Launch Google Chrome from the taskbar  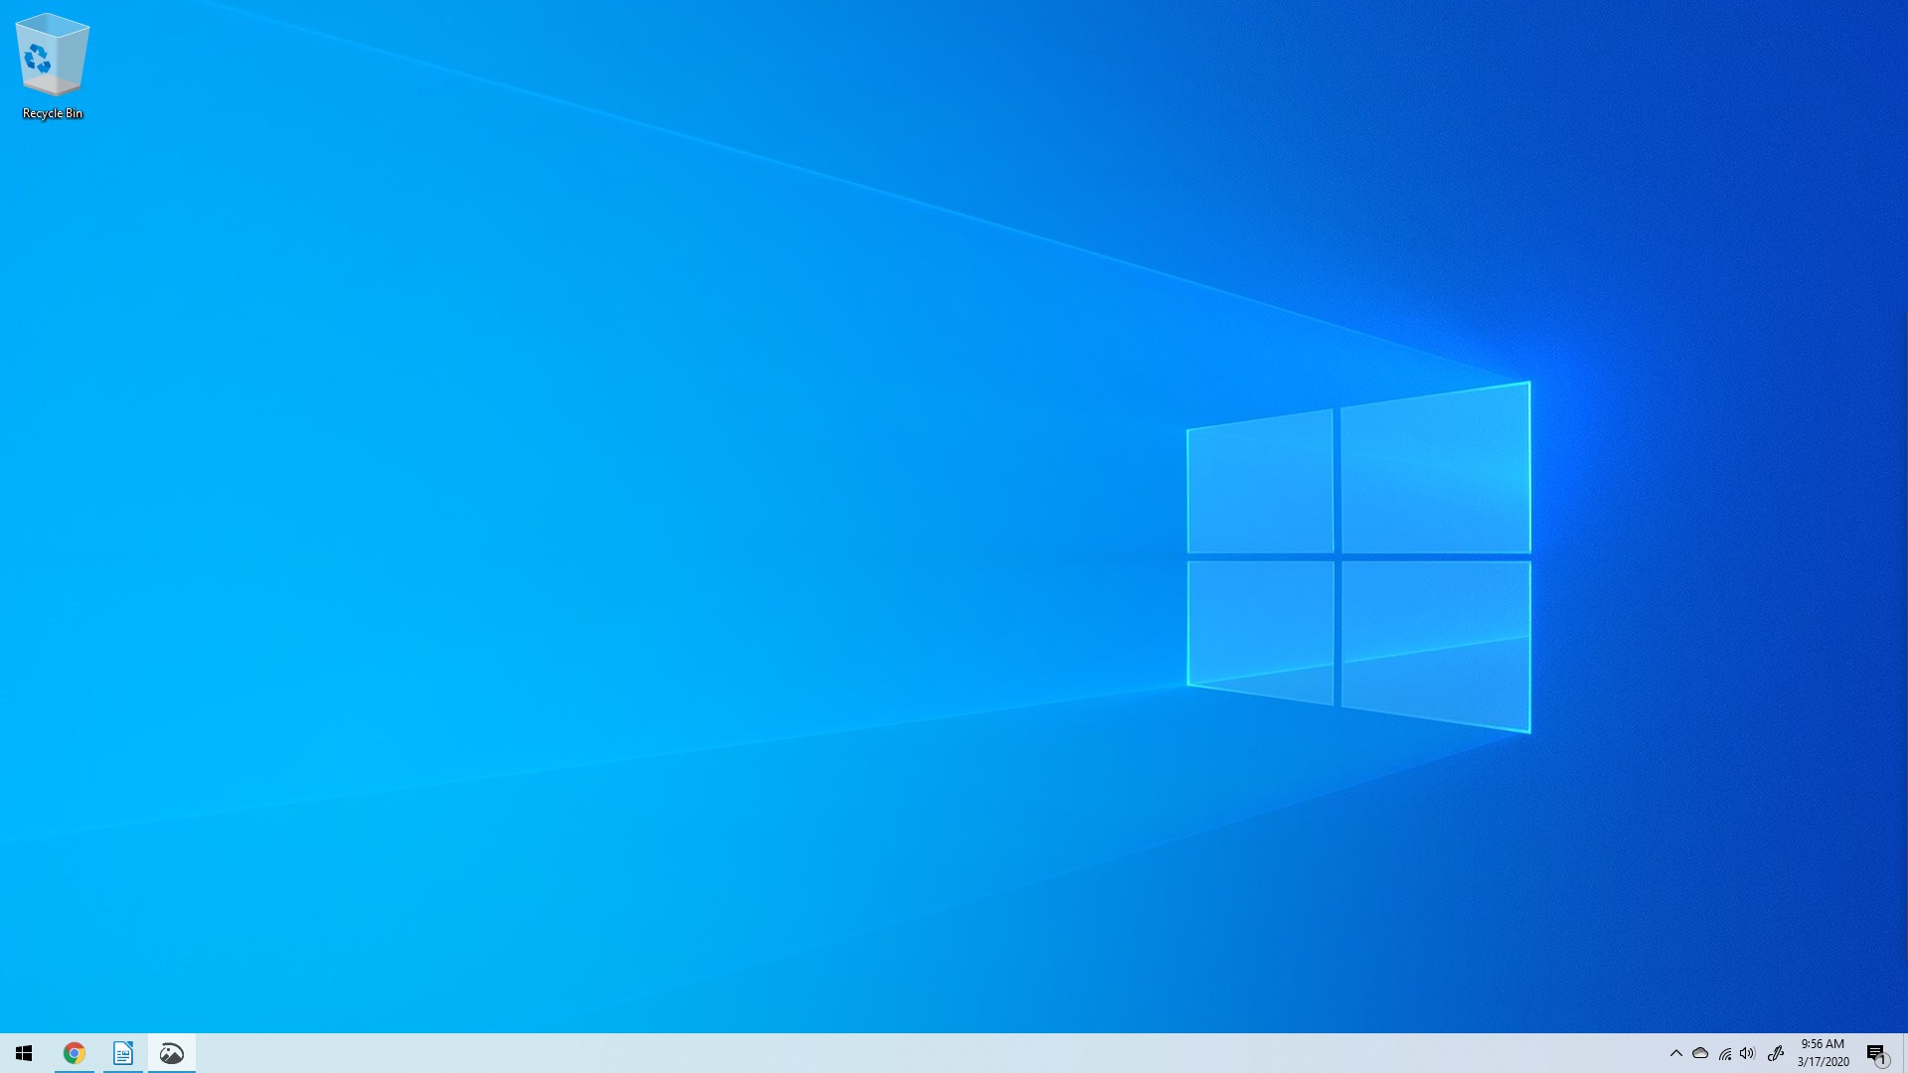coord(75,1053)
